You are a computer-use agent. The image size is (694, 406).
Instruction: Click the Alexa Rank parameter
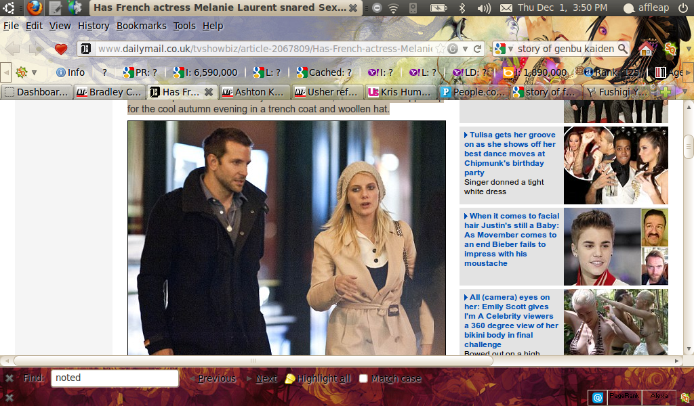coord(611,72)
